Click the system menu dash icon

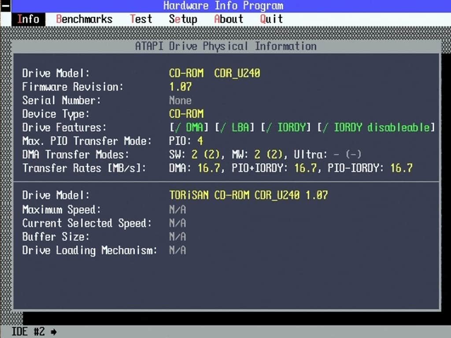[x=5, y=6]
